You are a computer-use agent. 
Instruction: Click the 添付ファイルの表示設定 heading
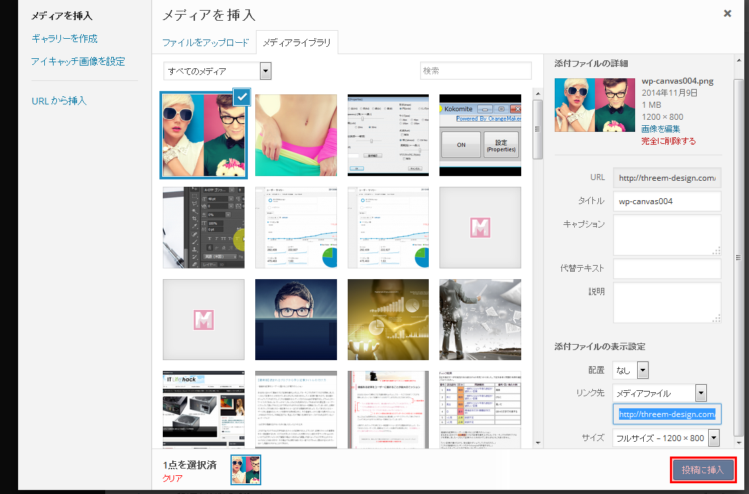(x=600, y=347)
